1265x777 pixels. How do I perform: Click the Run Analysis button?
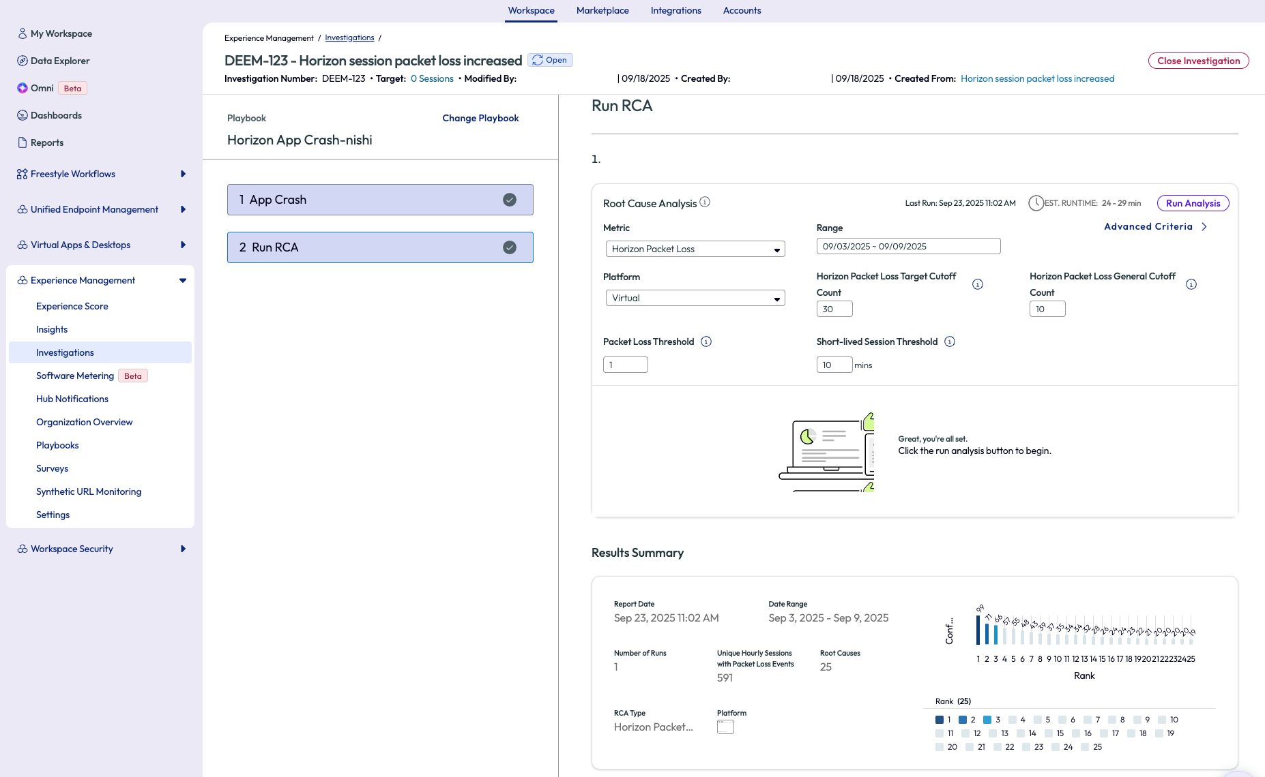(x=1193, y=203)
